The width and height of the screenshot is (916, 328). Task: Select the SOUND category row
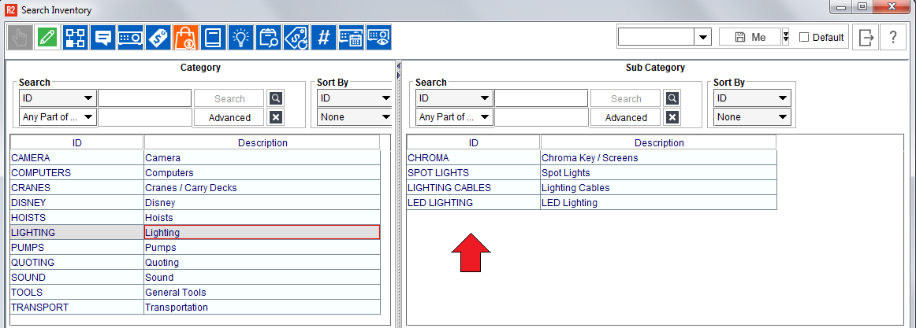[76, 278]
